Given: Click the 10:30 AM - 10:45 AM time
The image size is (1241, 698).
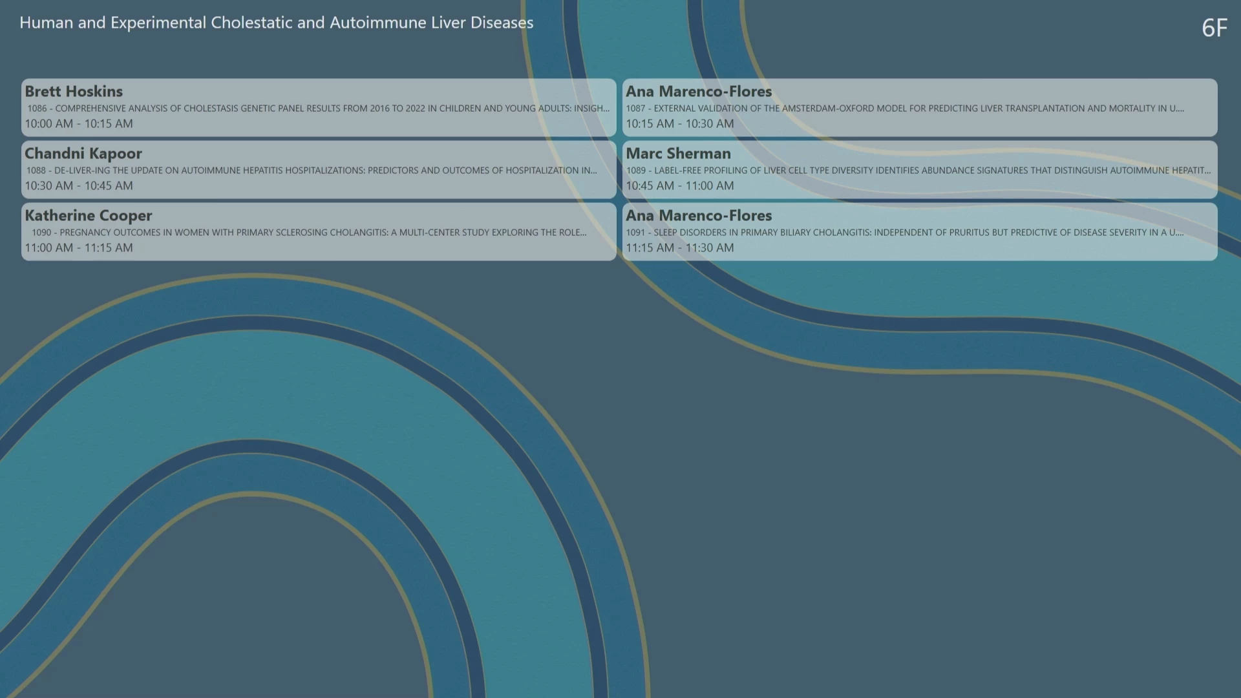Looking at the screenshot, I should point(79,186).
